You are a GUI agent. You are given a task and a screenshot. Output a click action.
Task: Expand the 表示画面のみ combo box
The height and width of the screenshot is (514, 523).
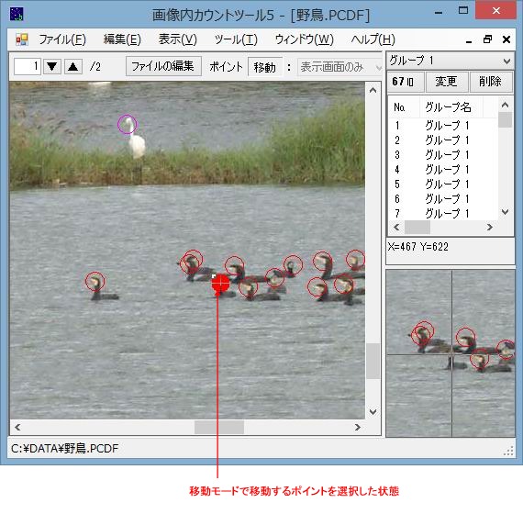[339, 67]
